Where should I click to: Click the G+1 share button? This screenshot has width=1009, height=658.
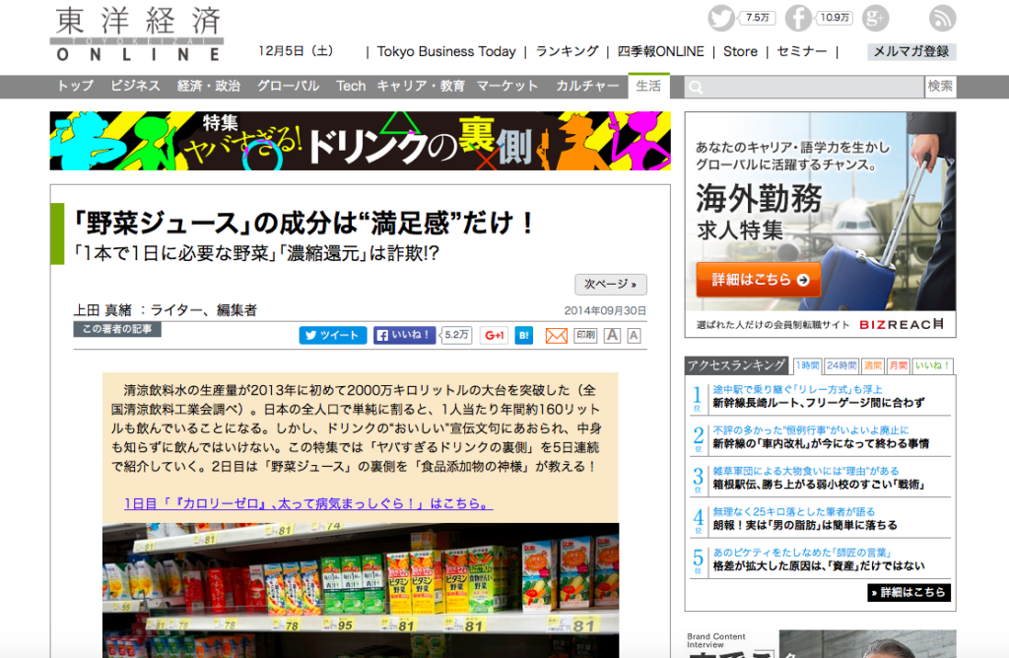click(x=494, y=336)
